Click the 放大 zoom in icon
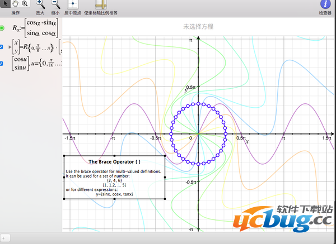 click(x=40, y=4)
